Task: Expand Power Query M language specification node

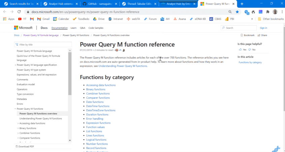Action: click(15, 65)
